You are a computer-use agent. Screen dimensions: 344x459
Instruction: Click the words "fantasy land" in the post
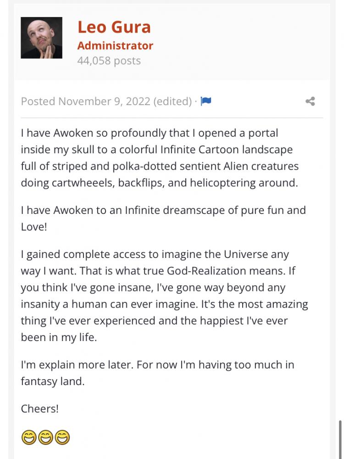(x=53, y=381)
